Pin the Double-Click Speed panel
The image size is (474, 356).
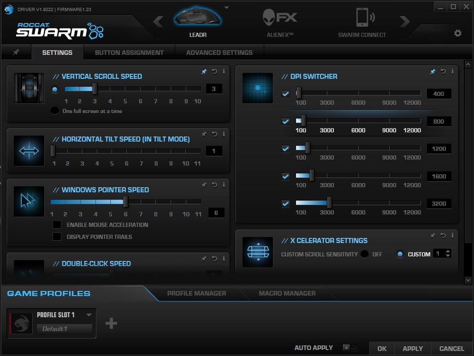(204, 258)
